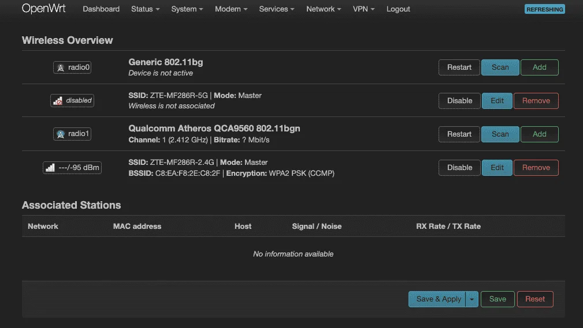Click the MAC address column header
This screenshot has height=328, width=583.
[137, 227]
